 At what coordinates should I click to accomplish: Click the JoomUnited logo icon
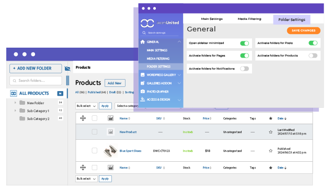tap(147, 23)
